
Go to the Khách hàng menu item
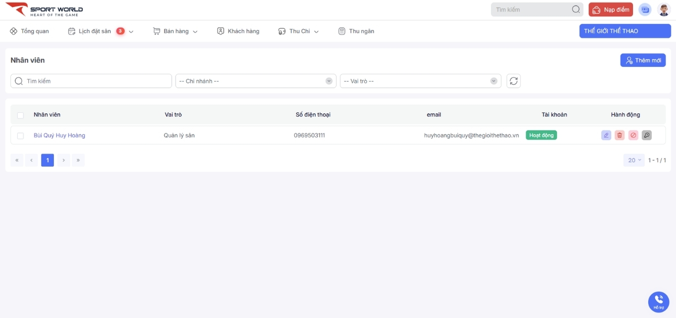point(238,31)
